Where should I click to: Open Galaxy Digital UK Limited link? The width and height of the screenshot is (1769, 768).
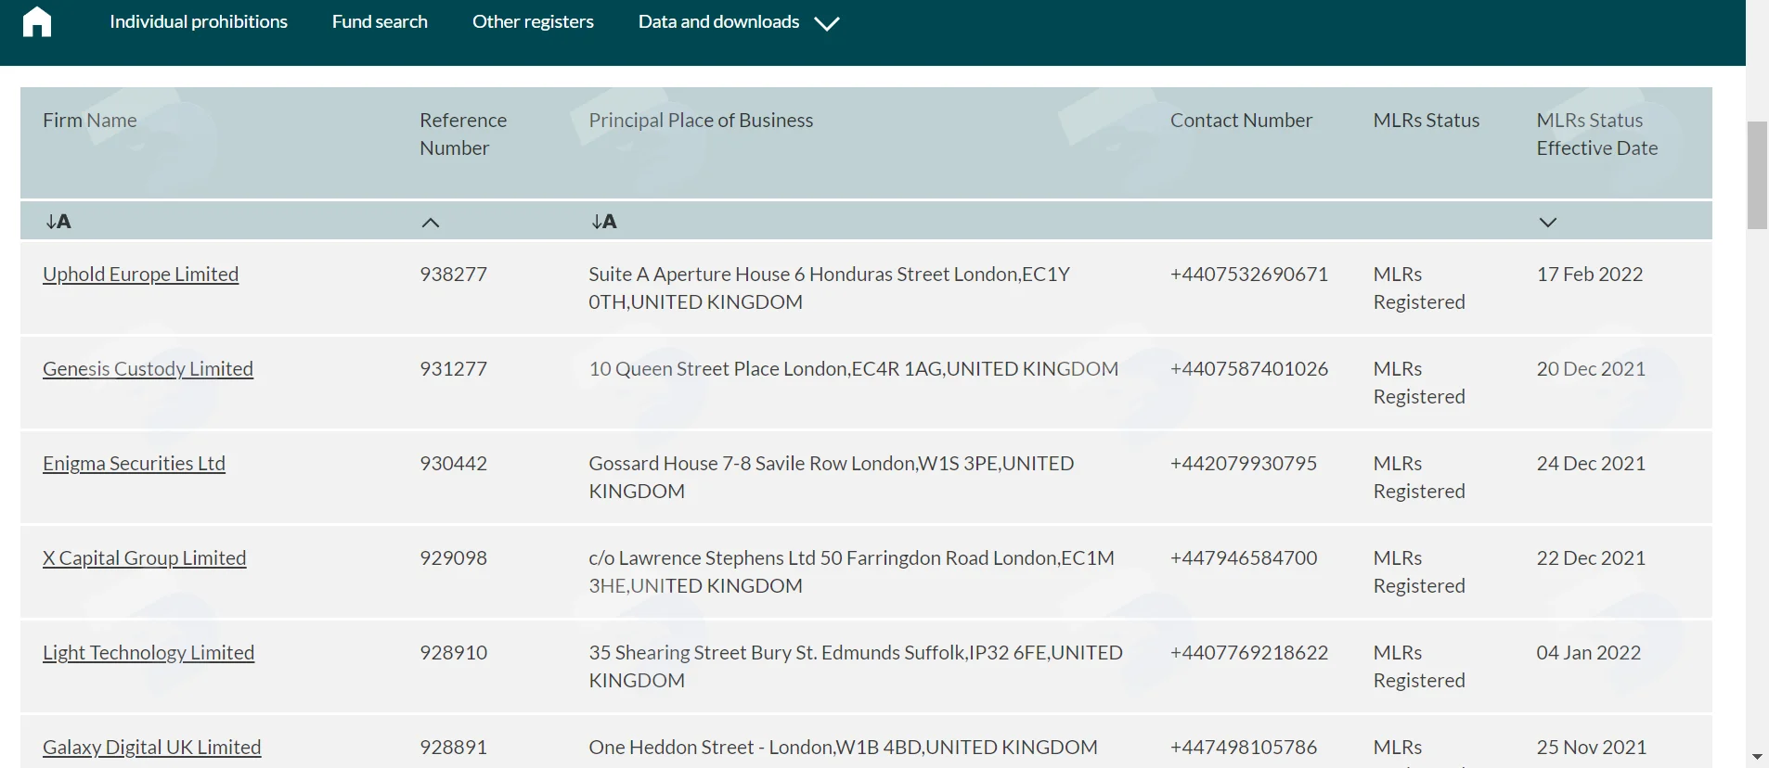click(x=152, y=748)
